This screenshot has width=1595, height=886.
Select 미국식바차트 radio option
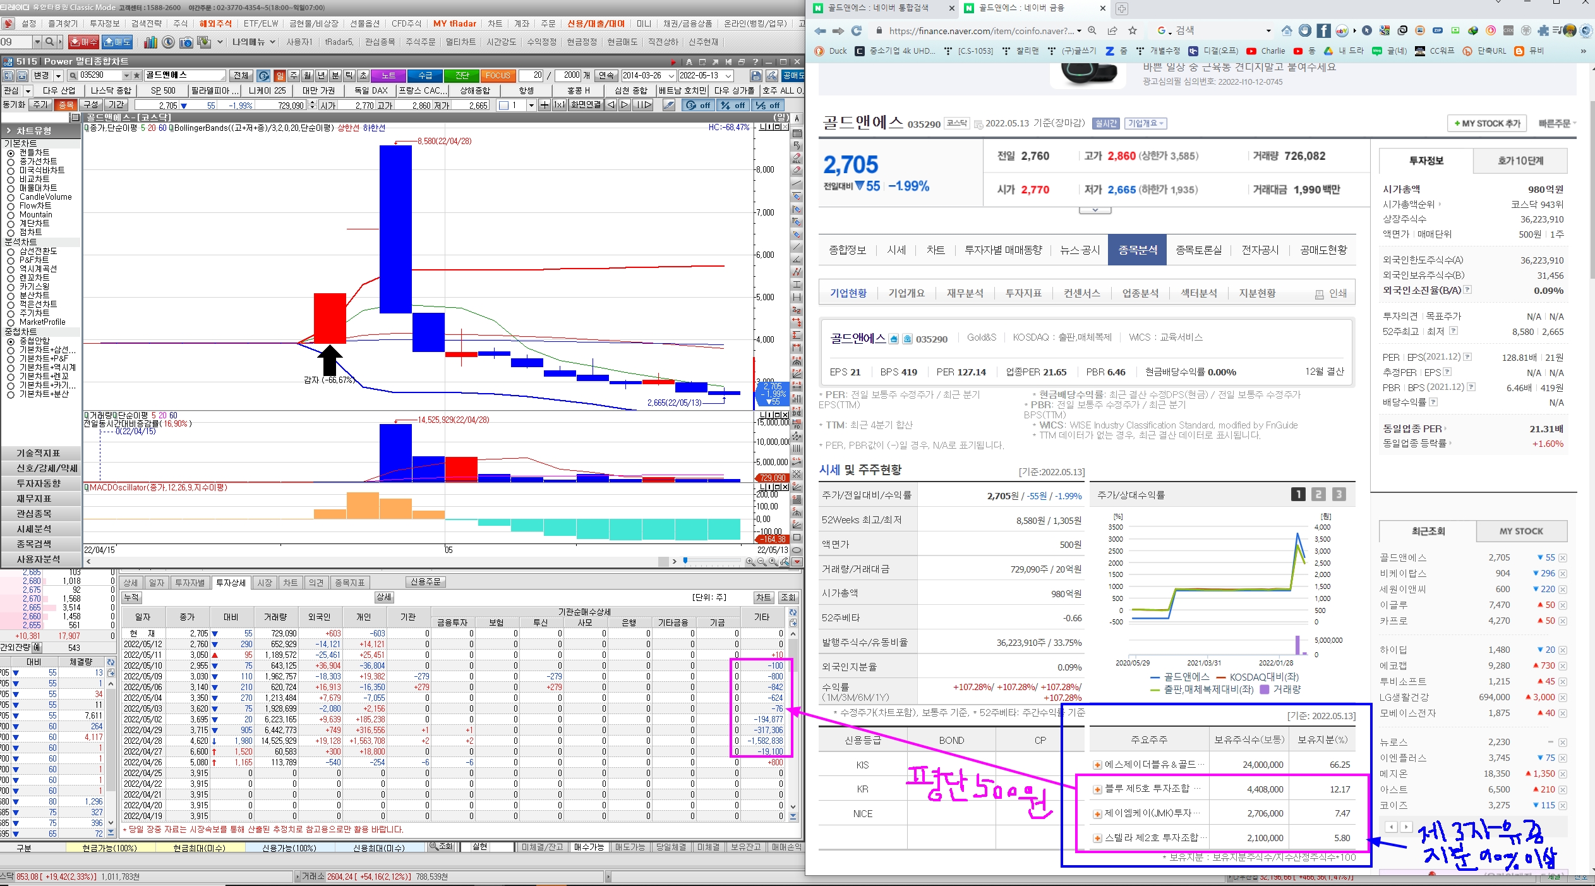click(x=11, y=171)
